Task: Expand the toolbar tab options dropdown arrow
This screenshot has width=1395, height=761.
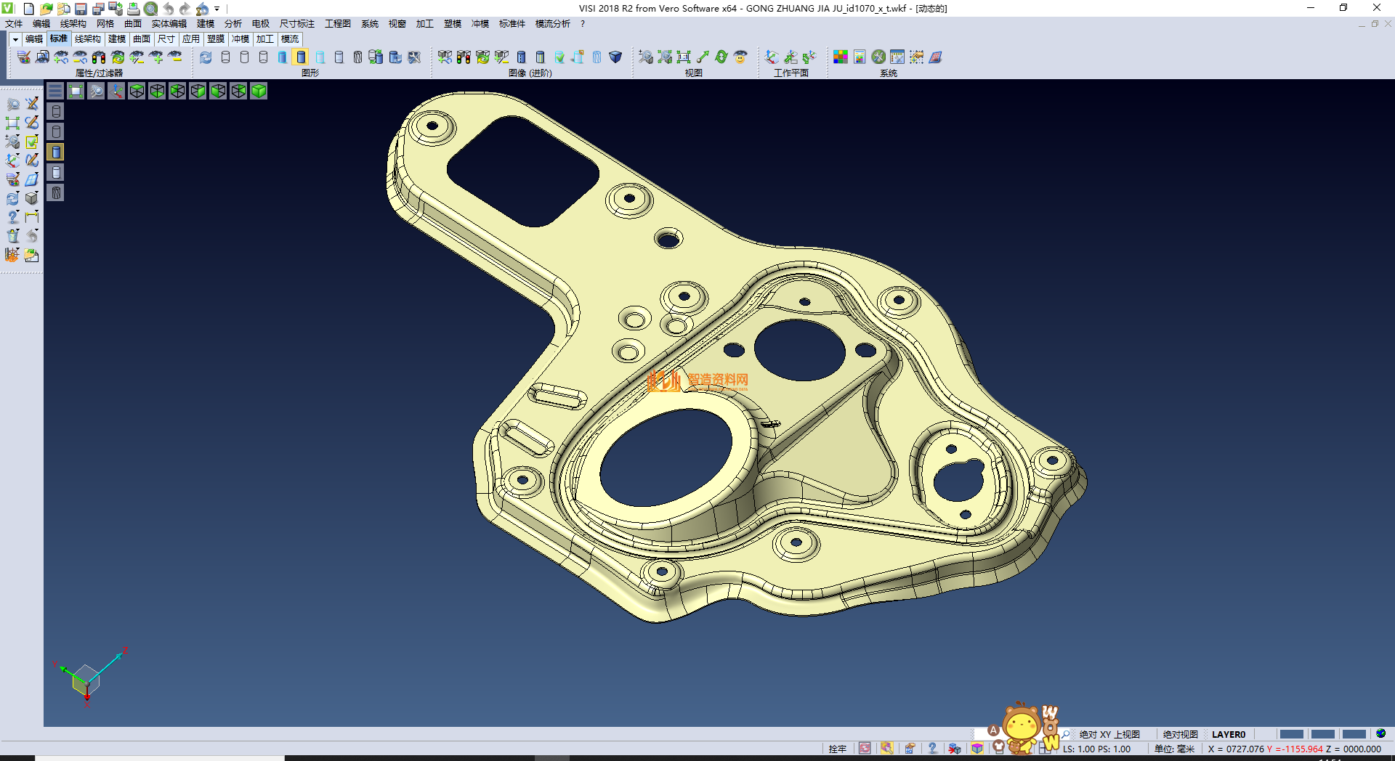Action: 15,39
